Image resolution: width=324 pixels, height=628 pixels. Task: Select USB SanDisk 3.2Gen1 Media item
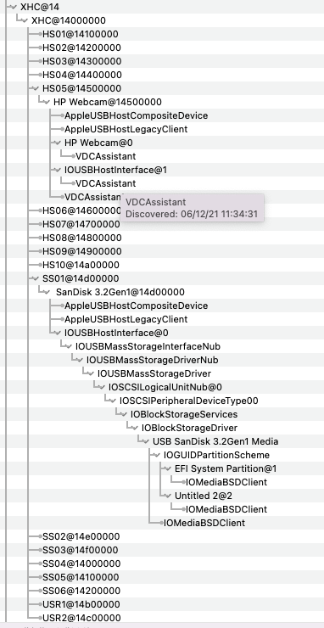pos(215,441)
